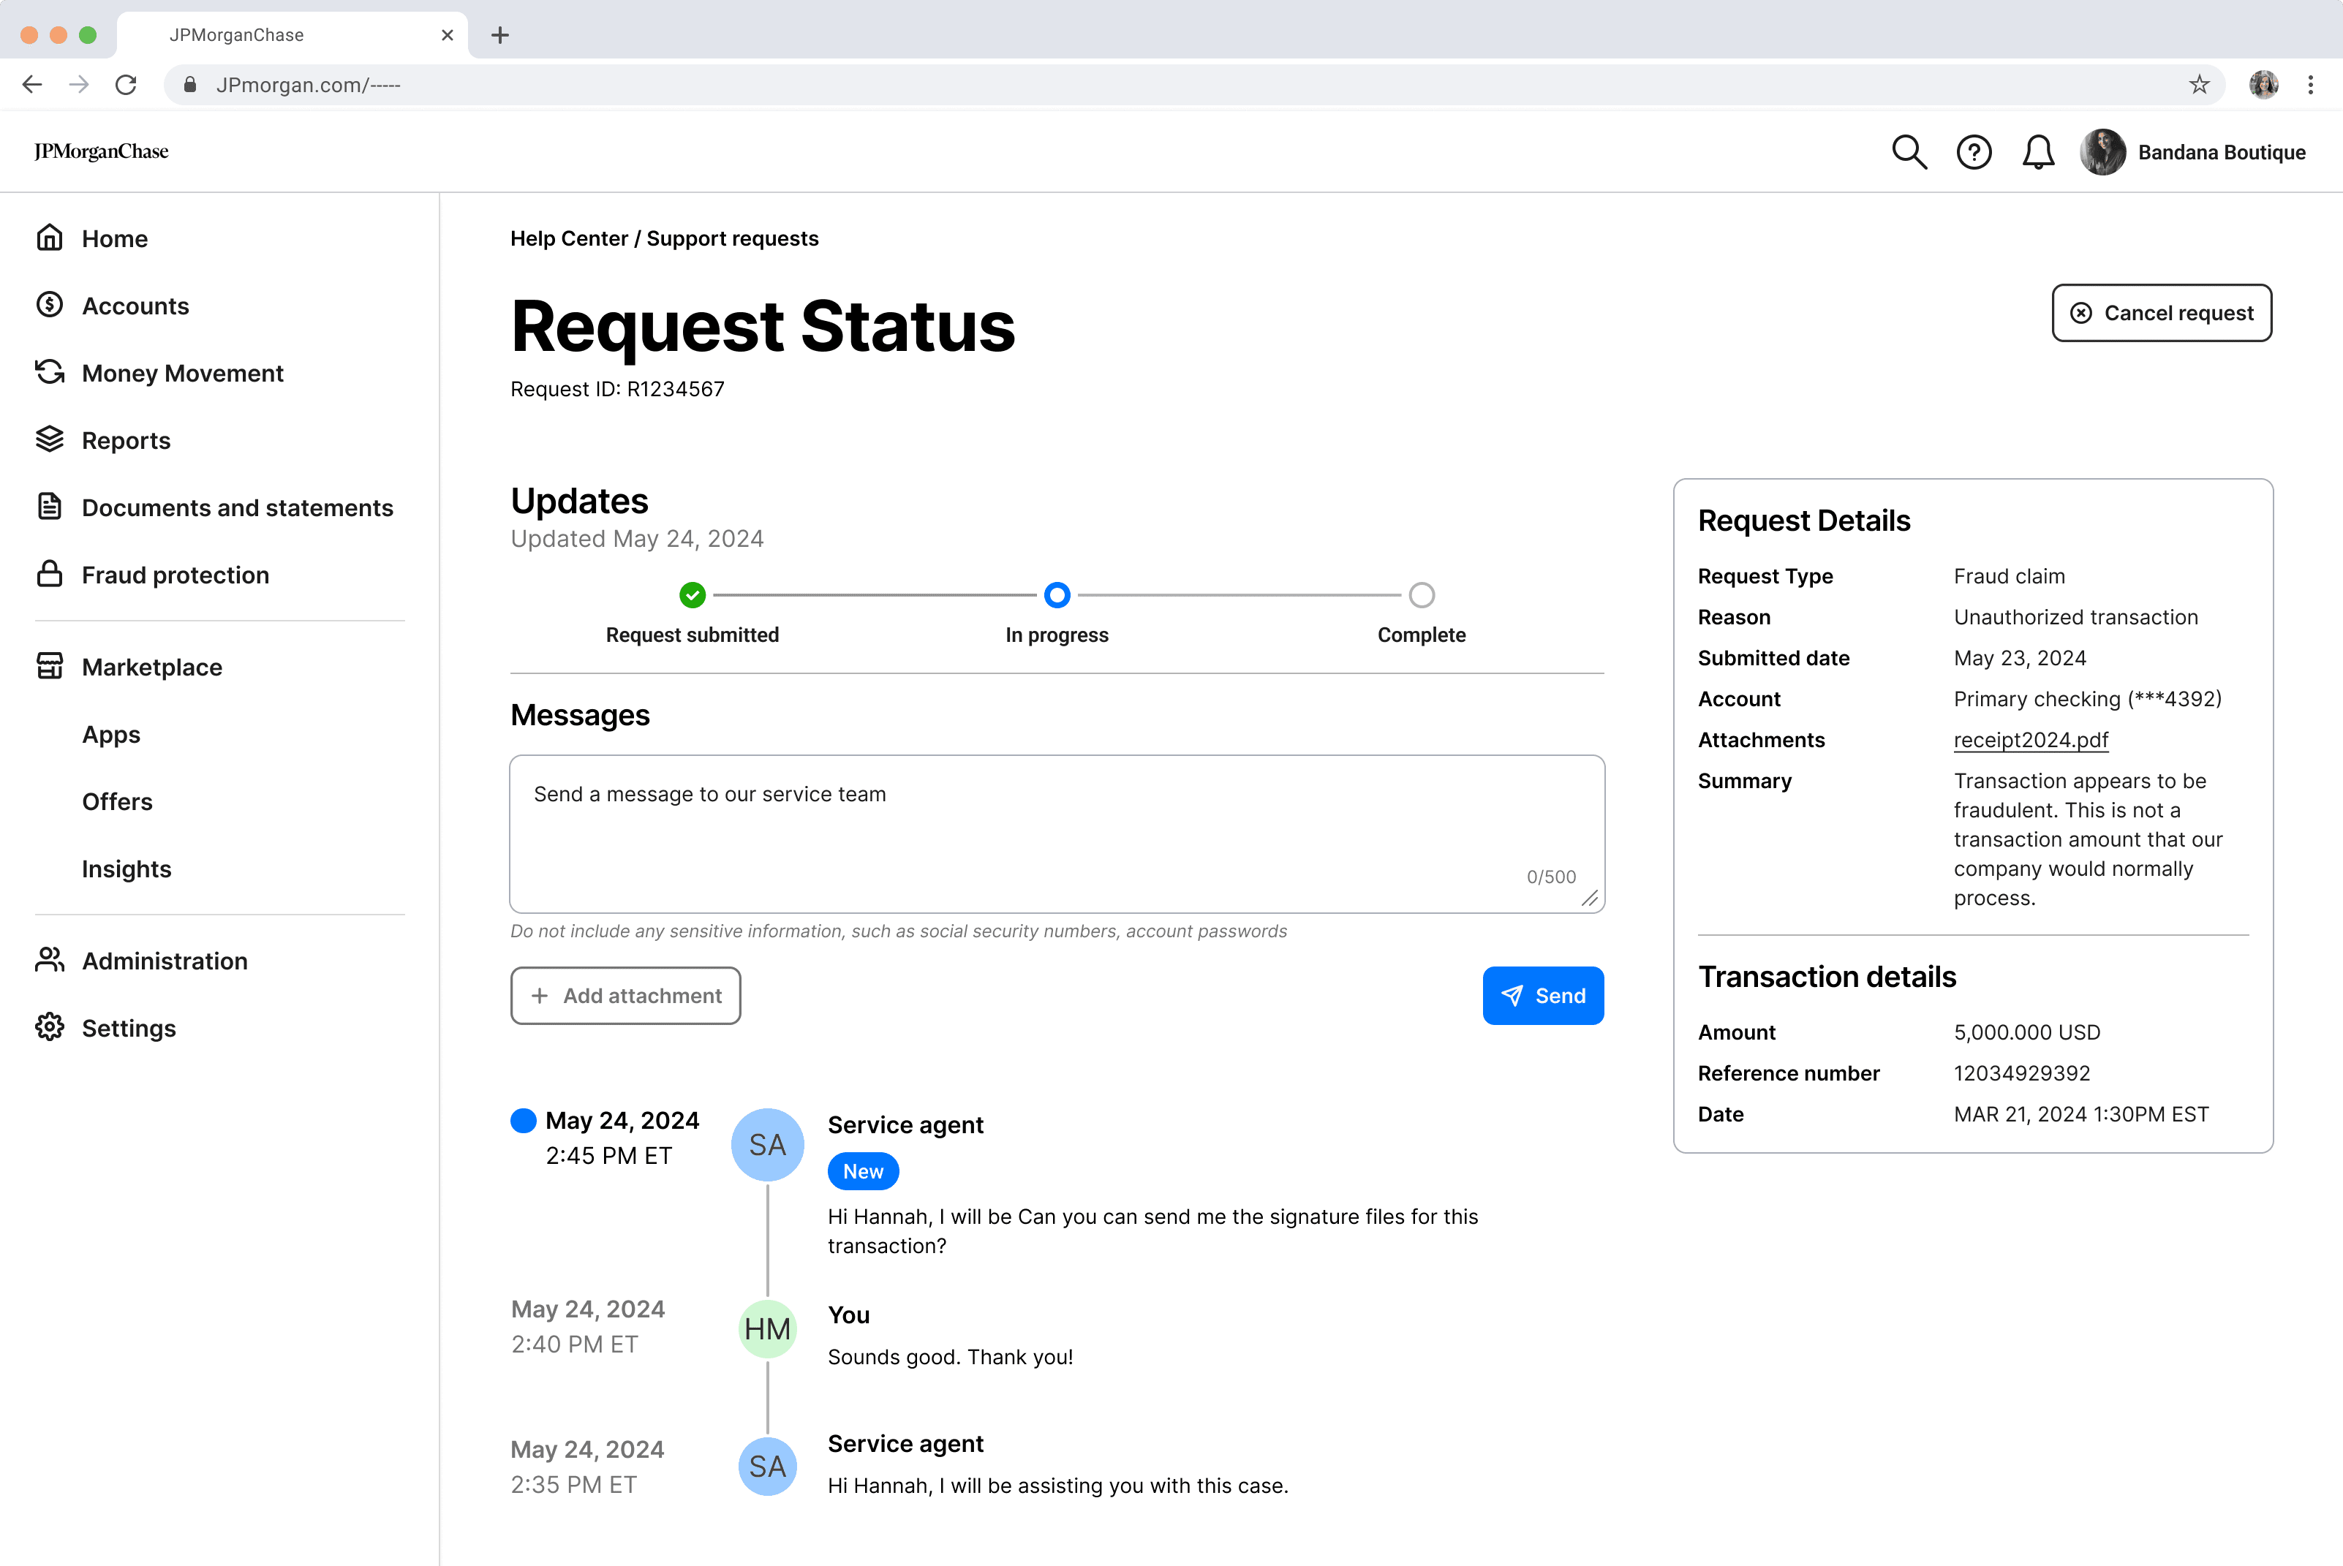Screen dimensions: 2343x1566
Task: Go to Reports in the sidebar
Action: 126,440
